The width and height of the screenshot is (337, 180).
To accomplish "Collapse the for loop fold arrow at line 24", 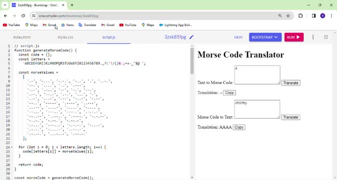I will tap(12, 147).
